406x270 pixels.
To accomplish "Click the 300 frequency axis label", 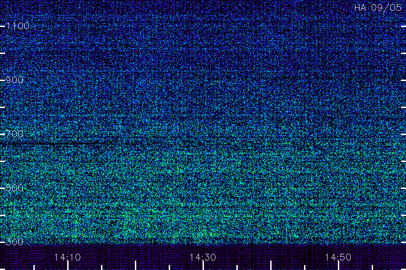I will tap(14, 242).
